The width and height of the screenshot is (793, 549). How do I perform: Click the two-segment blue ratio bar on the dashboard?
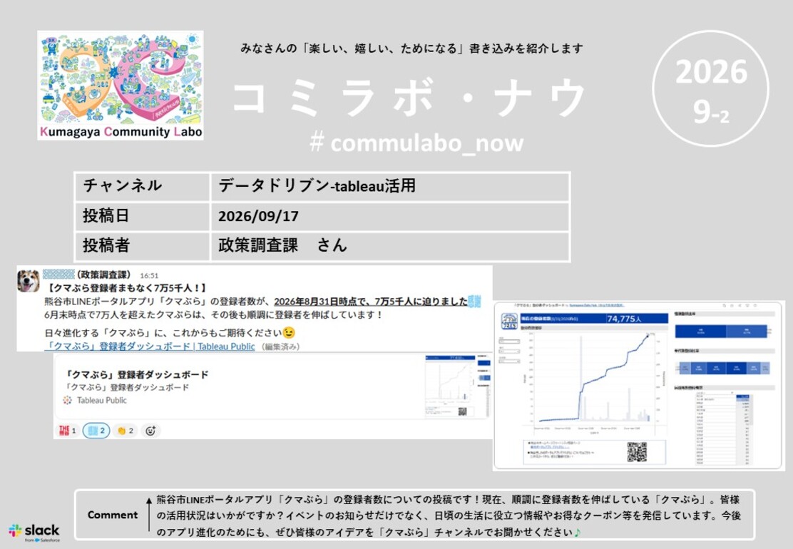coord(721,332)
